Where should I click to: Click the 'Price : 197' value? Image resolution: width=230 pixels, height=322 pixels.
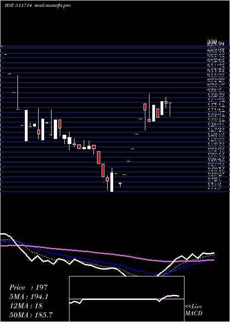[x=29, y=287]
